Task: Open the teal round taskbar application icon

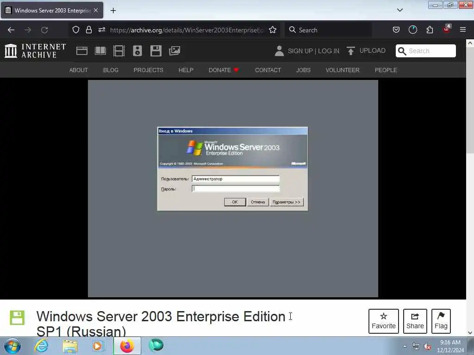Action: [156, 345]
